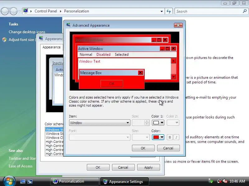The width and height of the screenshot is (249, 186).
Task: Click Message Box close icon in preview
Action: pyautogui.click(x=140, y=73)
